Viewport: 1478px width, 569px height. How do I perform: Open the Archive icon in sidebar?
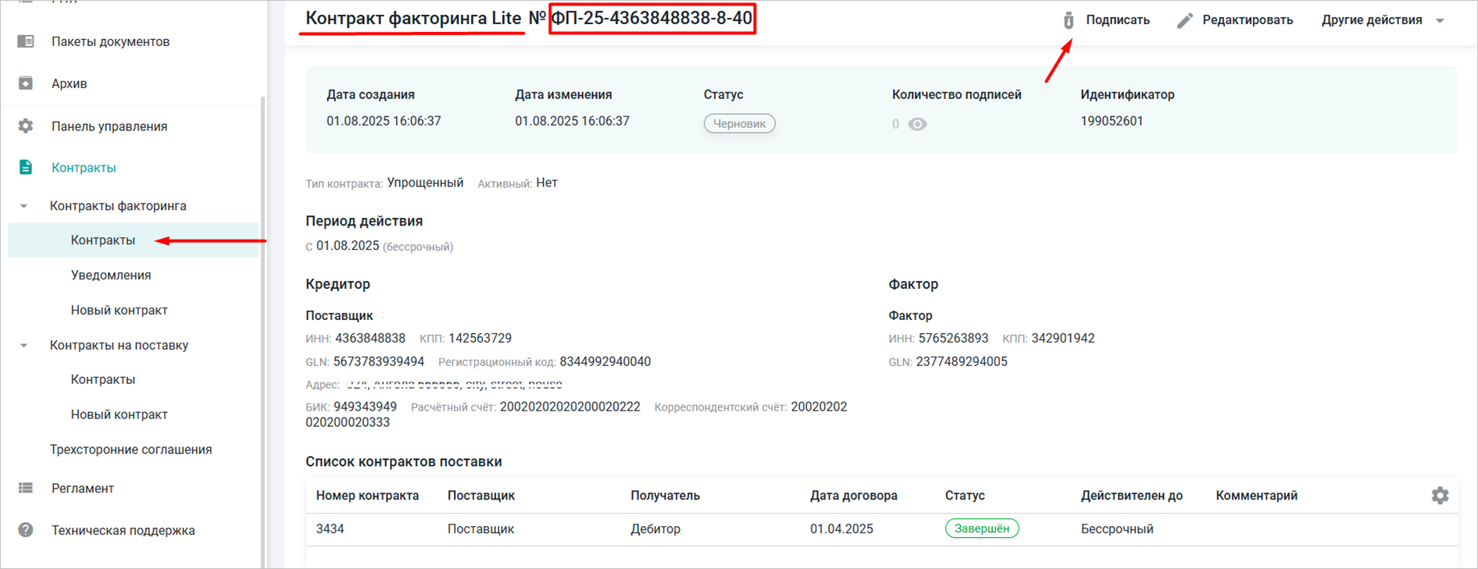coord(26,84)
